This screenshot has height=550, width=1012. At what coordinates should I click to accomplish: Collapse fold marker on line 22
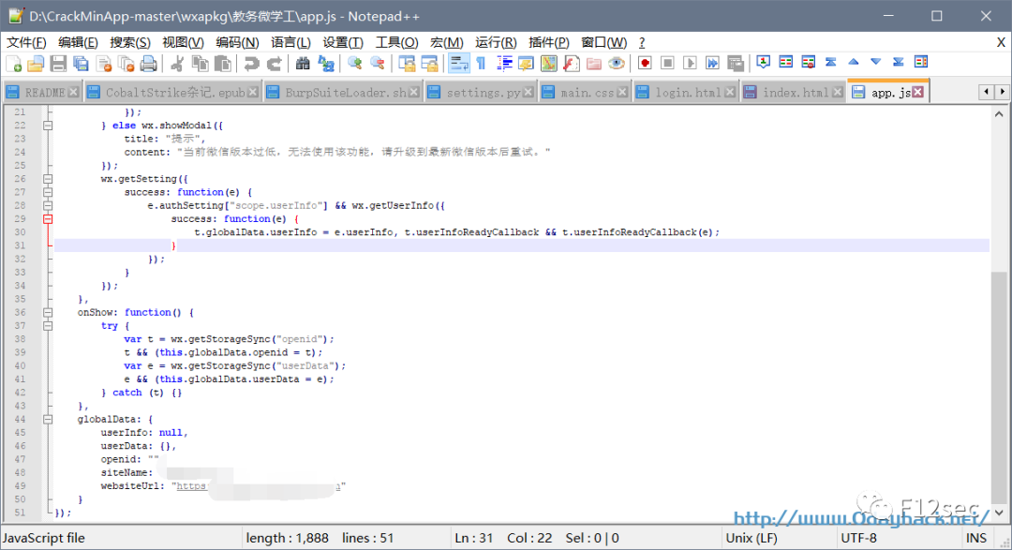(48, 126)
